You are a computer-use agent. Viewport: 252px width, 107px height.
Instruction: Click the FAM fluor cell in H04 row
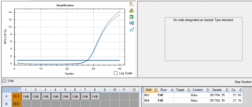pyautogui.click(x=166, y=100)
